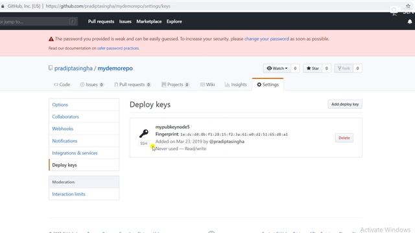Open the pradiptasingha owner link
This screenshot has width=415, height=233.
coord(73,68)
